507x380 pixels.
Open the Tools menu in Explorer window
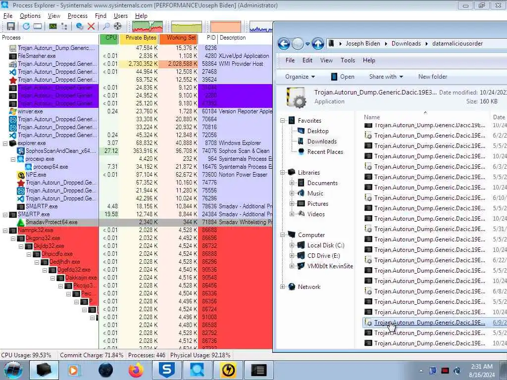(x=348, y=60)
